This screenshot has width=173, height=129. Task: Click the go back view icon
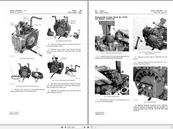92,127
